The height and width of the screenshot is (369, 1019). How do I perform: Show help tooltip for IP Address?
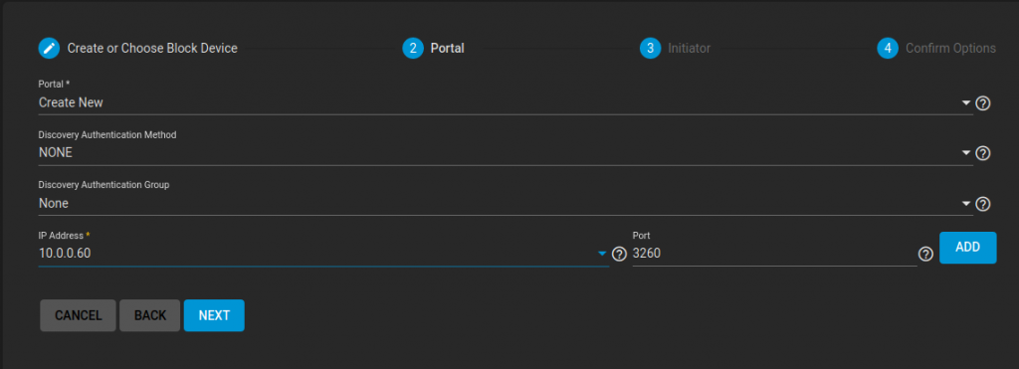pos(619,254)
